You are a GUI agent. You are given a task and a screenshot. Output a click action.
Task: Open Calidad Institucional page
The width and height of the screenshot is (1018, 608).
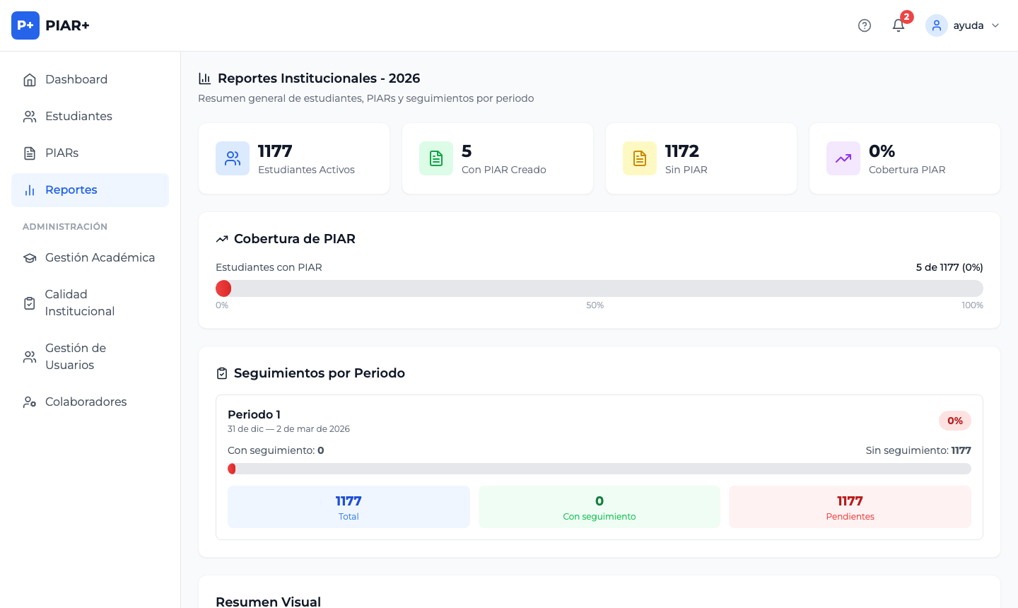[79, 303]
